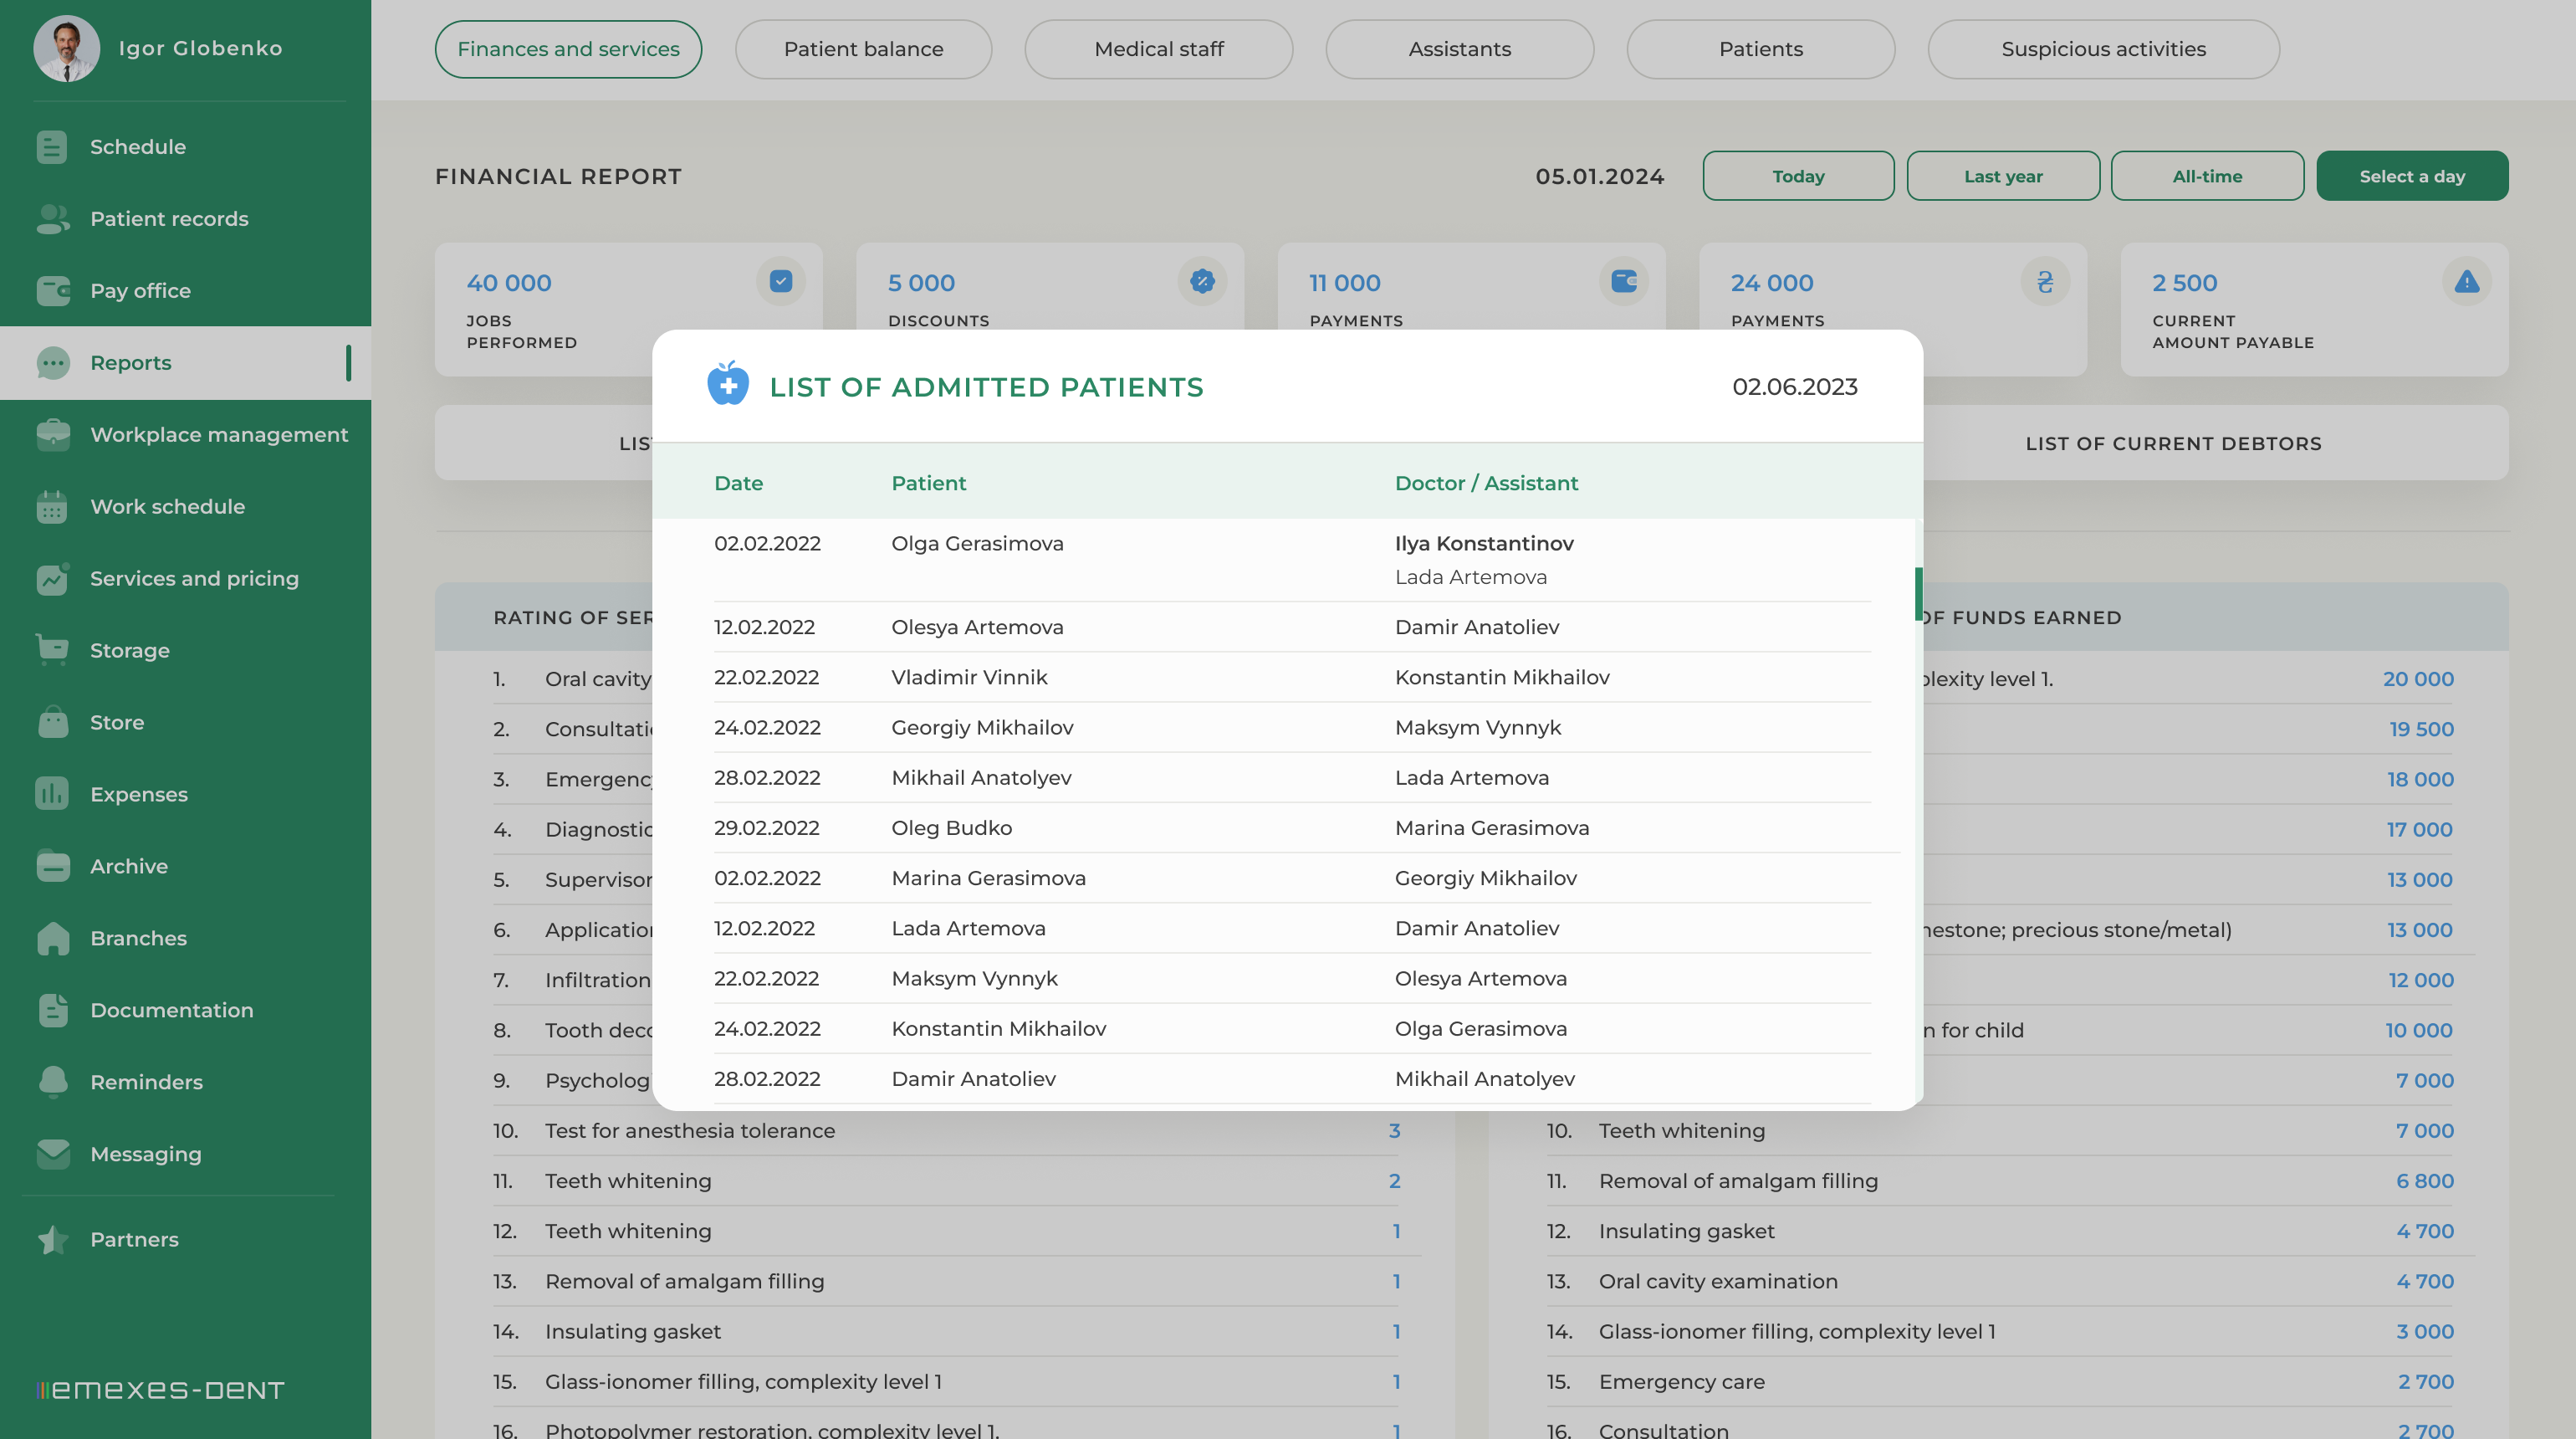
Task: Click the Storage cart icon
Action: point(52,650)
